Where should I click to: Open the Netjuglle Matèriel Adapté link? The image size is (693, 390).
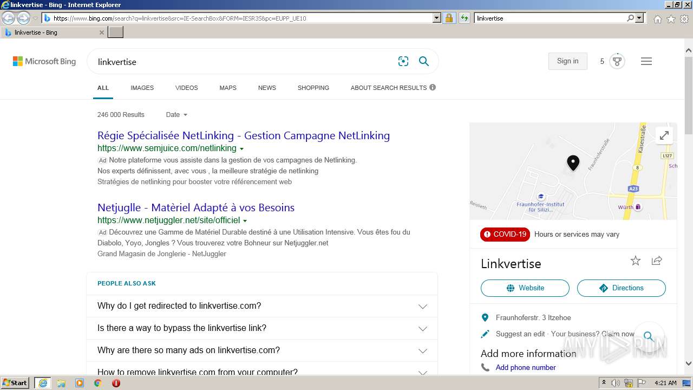pos(196,207)
